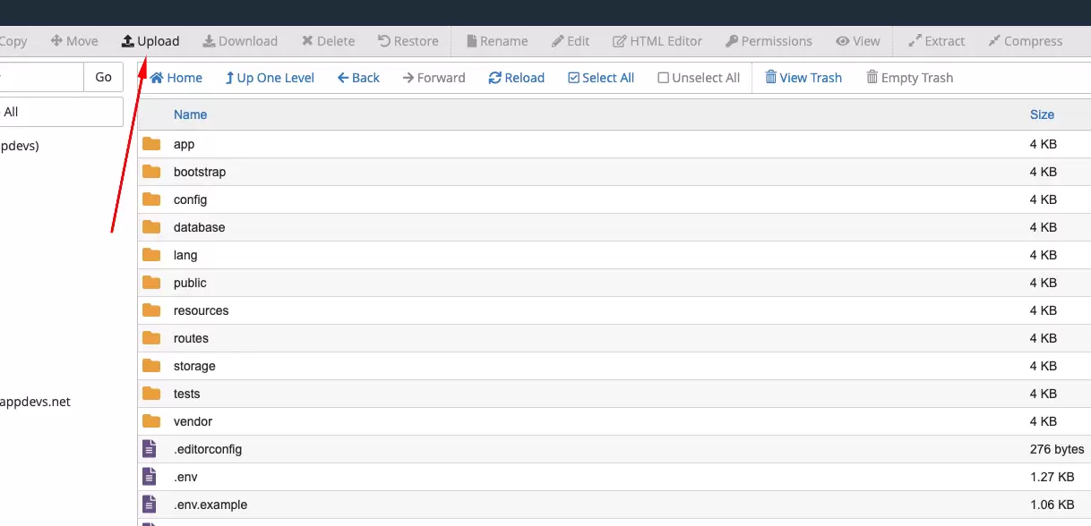The height and width of the screenshot is (526, 1091).
Task: Click the storage folder icon
Action: [x=151, y=366]
